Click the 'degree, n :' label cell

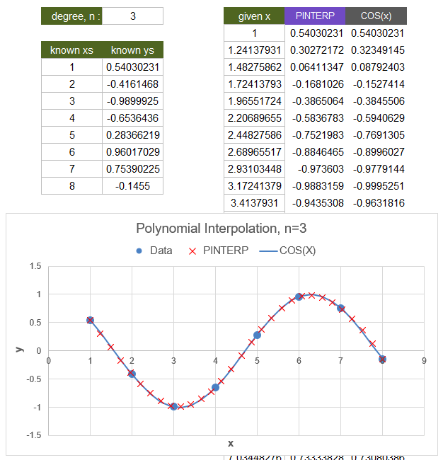coord(71,16)
